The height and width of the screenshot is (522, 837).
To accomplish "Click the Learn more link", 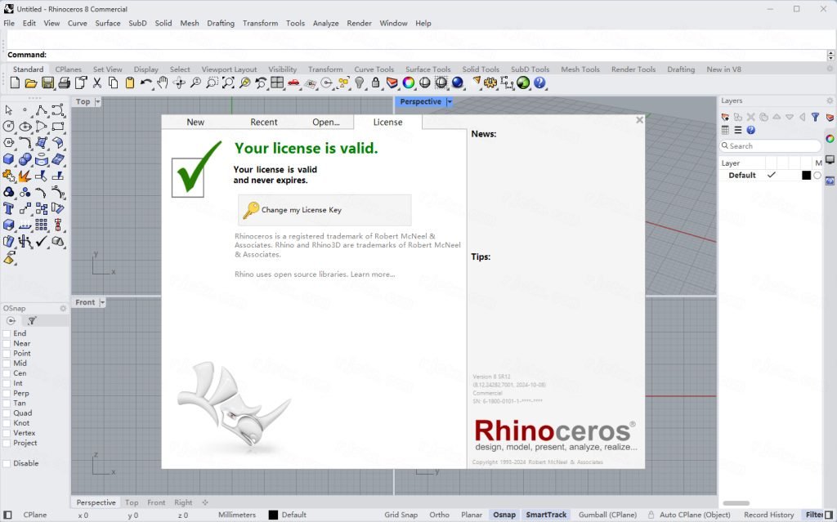I will click(373, 274).
